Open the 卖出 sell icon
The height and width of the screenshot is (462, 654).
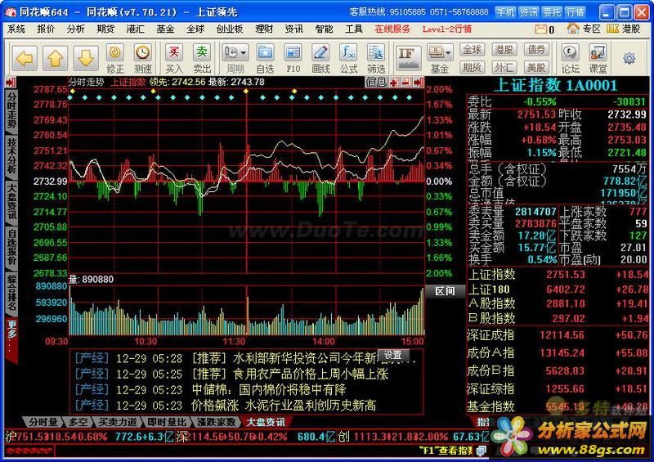point(202,58)
